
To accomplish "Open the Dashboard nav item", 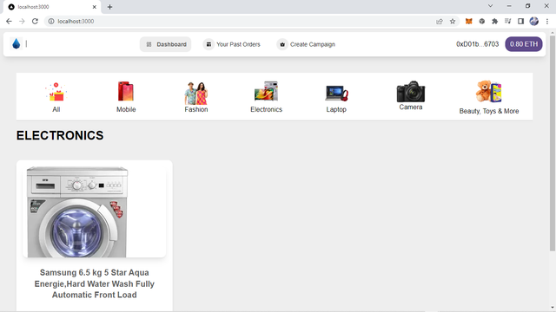I will 166,44.
